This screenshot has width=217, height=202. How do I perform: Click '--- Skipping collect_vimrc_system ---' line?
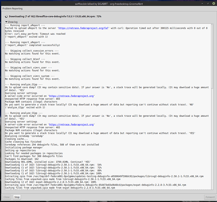point(30,76)
